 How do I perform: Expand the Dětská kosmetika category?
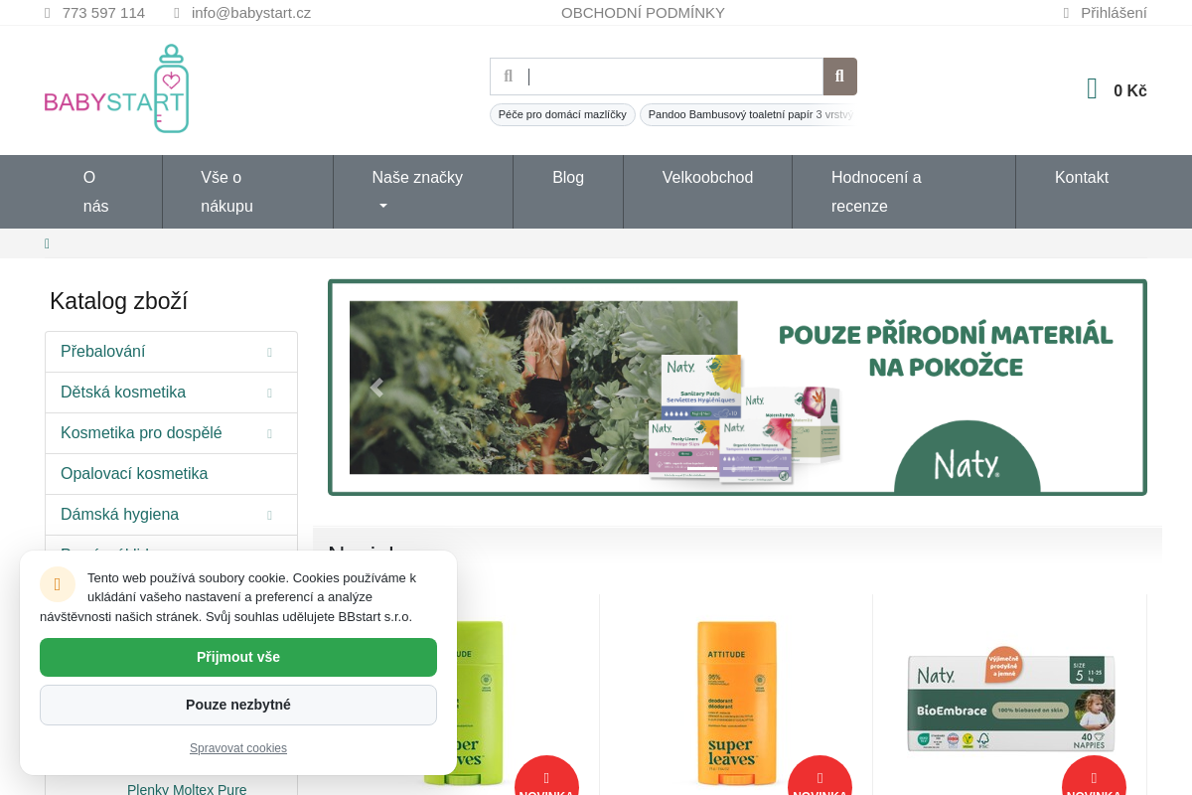(269, 393)
